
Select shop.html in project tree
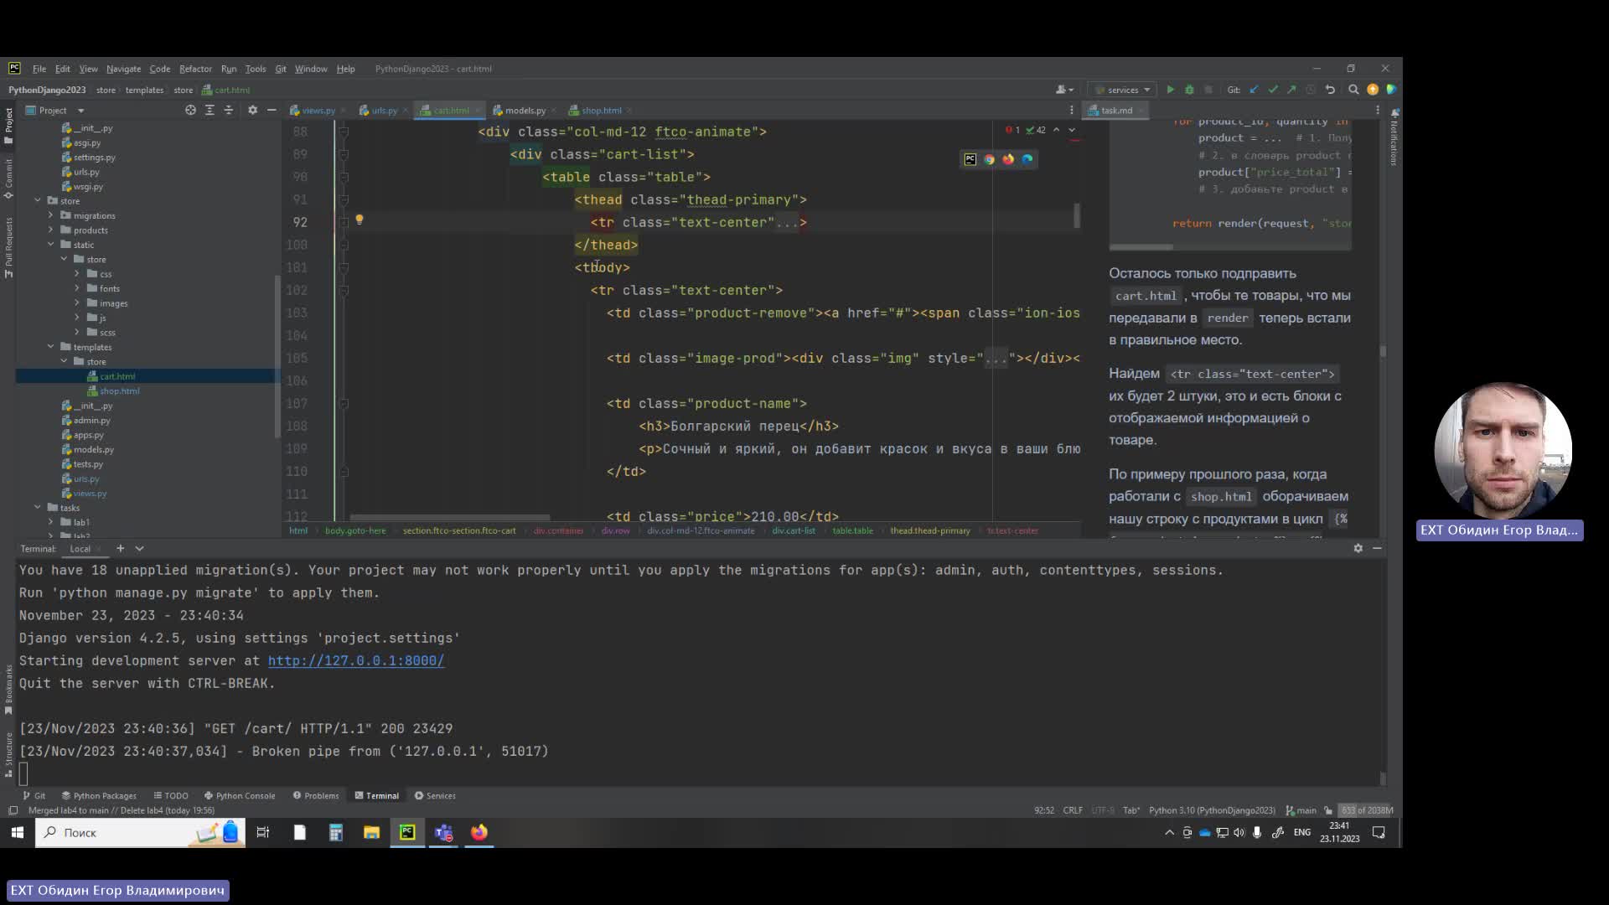[x=120, y=391]
